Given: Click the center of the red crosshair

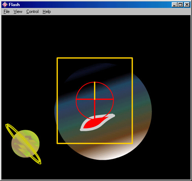Looking at the screenshot, I should (x=95, y=100).
